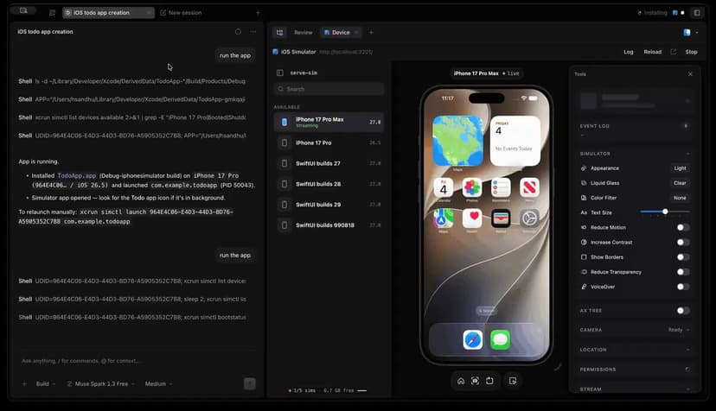Turn on VoiceOver

[682, 287]
